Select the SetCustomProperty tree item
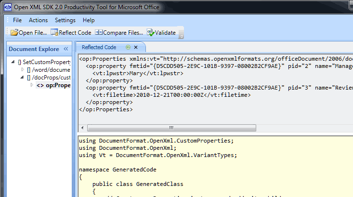 click(x=44, y=62)
